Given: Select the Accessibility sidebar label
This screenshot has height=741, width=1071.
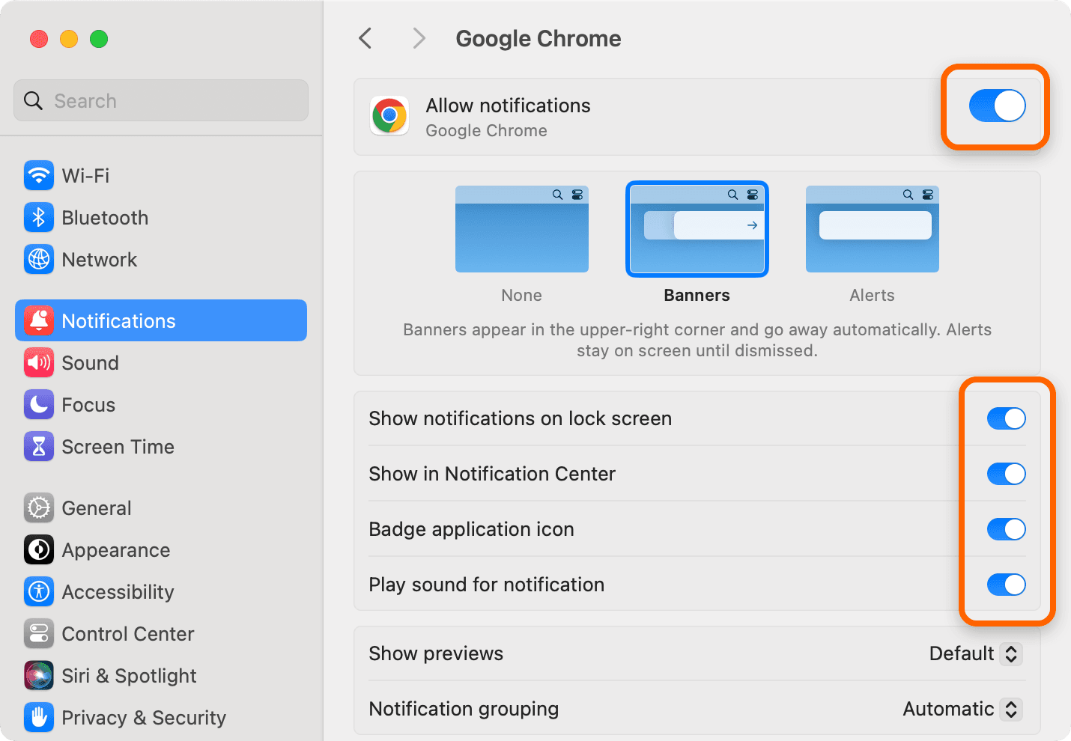Looking at the screenshot, I should (118, 592).
